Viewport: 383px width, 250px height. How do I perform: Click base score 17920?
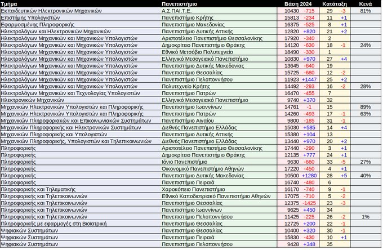pos(292,38)
